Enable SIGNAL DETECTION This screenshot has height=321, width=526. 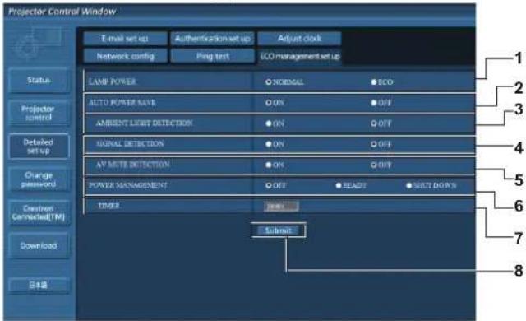[x=269, y=144]
